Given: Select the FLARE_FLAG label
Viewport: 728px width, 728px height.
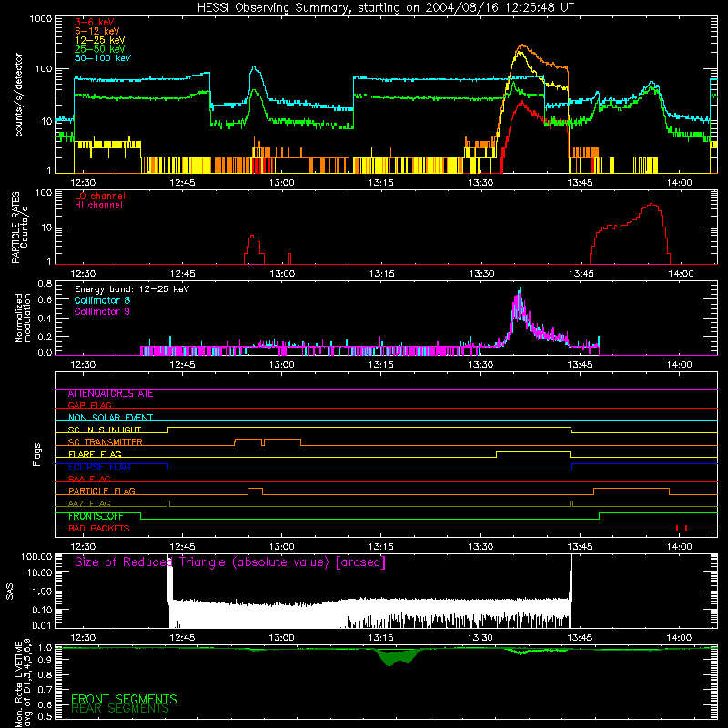Looking at the screenshot, I should pos(95,454).
